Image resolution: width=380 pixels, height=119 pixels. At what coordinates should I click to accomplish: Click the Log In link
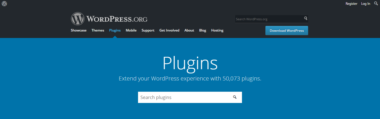366,4
